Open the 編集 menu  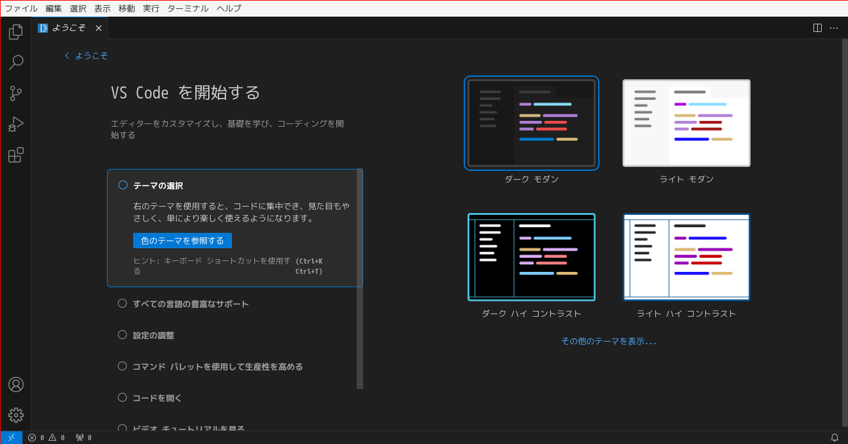pyautogui.click(x=54, y=8)
